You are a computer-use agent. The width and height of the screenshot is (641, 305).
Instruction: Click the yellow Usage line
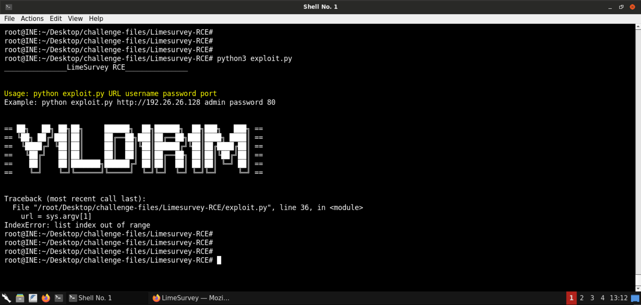[111, 94]
